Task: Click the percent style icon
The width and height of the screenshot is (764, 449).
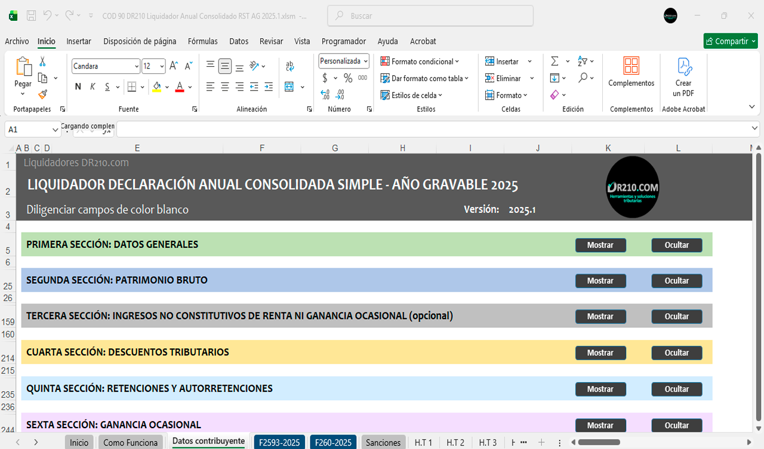Action: pos(348,78)
